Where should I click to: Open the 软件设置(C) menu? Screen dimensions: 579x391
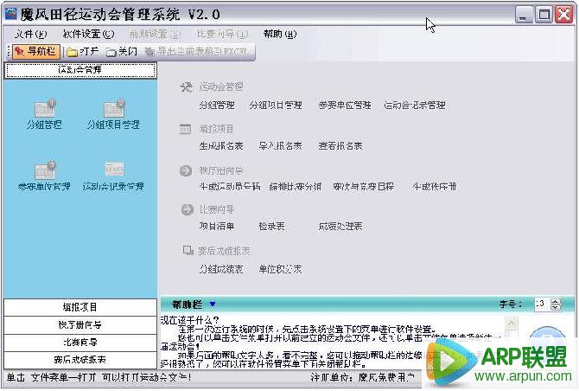click(x=89, y=35)
